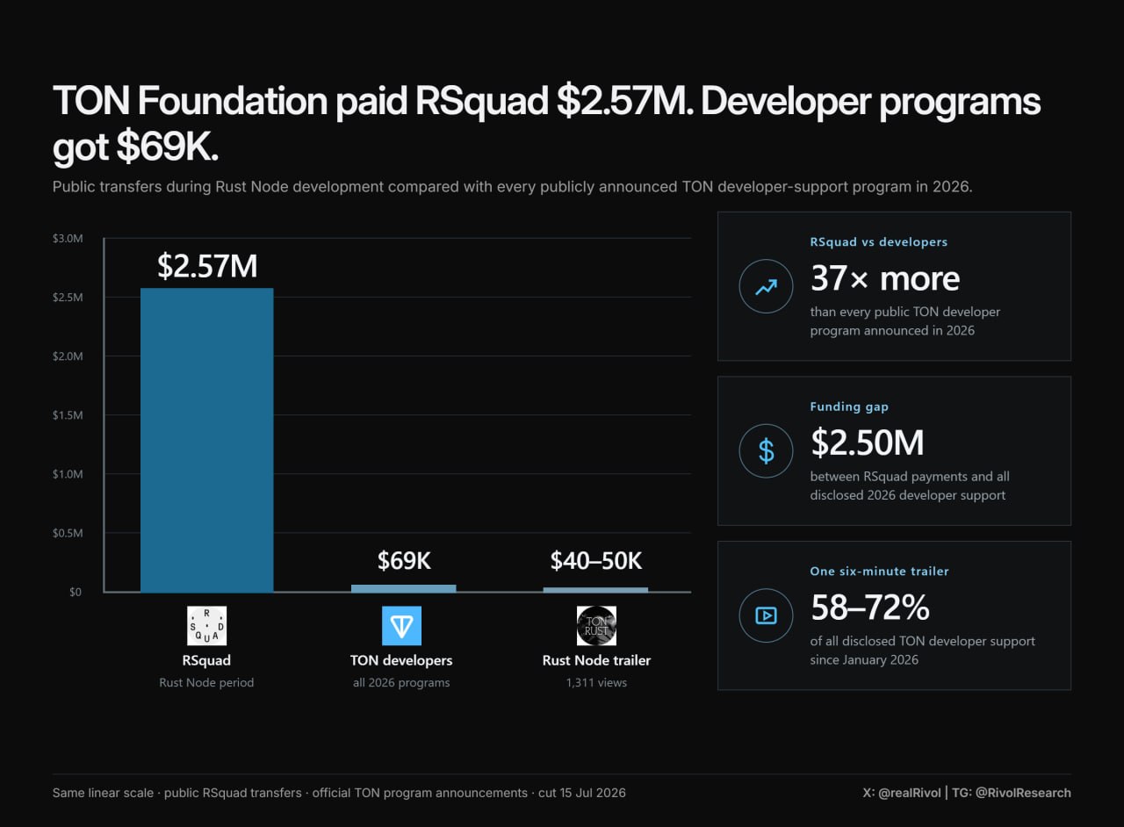Click the headline starting "TON Foundation paid RSquad"
Image resolution: width=1124 pixels, height=827 pixels.
point(546,125)
